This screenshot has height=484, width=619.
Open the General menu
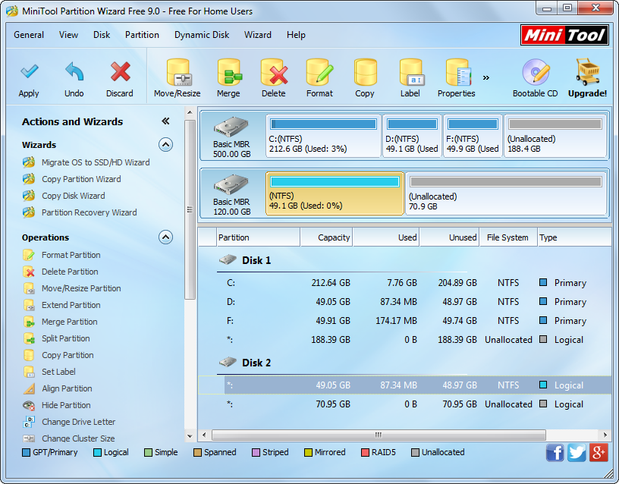coord(29,35)
